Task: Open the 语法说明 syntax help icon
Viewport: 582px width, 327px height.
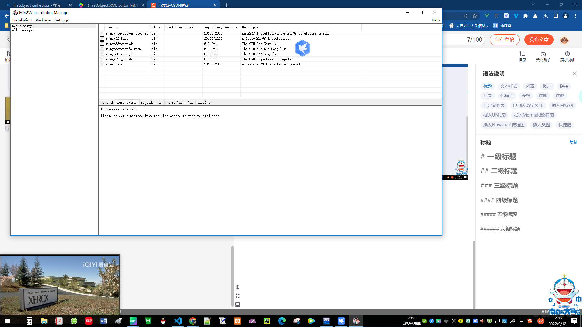Action: (x=567, y=57)
